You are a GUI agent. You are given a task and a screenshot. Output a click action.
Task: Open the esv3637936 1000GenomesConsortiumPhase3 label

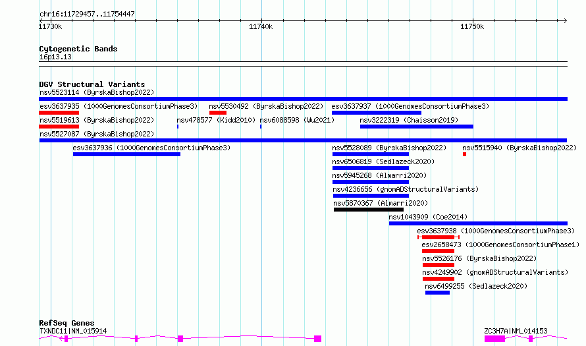tap(151, 148)
